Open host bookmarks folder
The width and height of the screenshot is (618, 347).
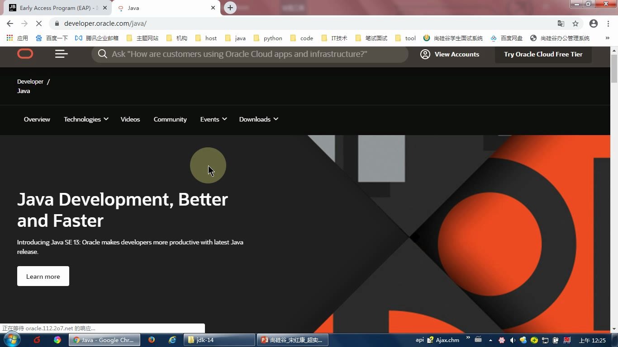tap(206, 38)
